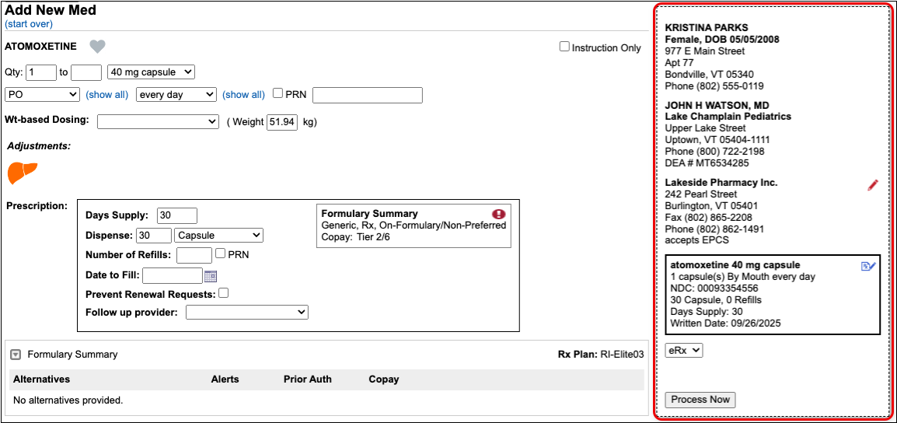Screen dimensions: 897x423
Task: Open the every day frequency dropdown
Action: [176, 95]
